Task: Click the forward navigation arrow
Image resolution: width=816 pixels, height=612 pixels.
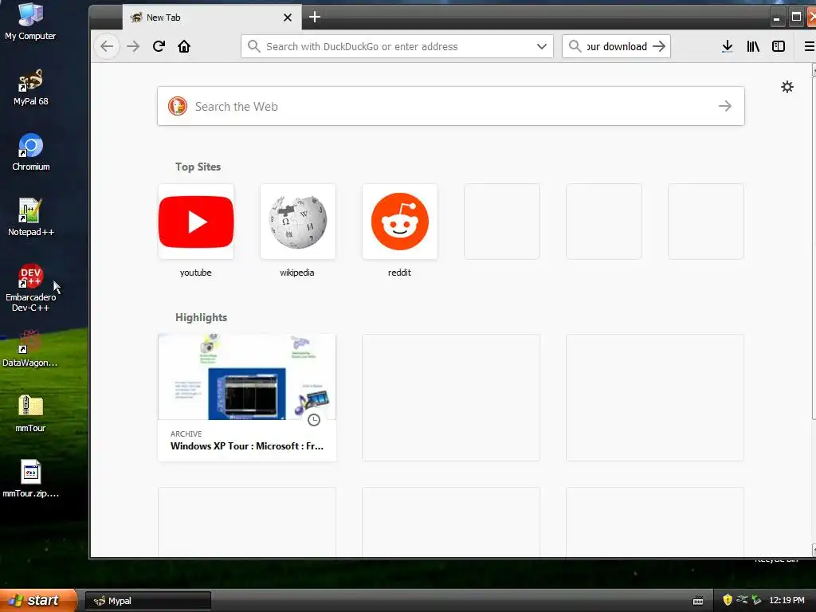Action: point(133,46)
